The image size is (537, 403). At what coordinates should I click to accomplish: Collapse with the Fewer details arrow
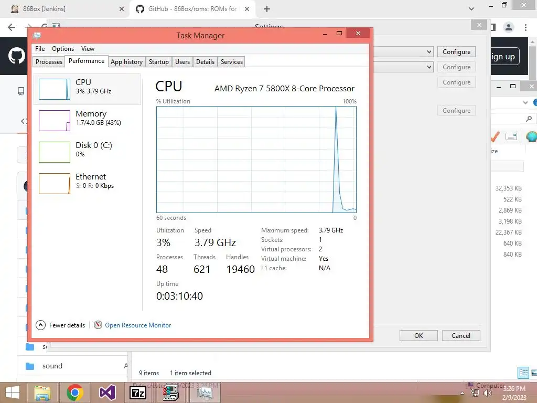point(40,325)
